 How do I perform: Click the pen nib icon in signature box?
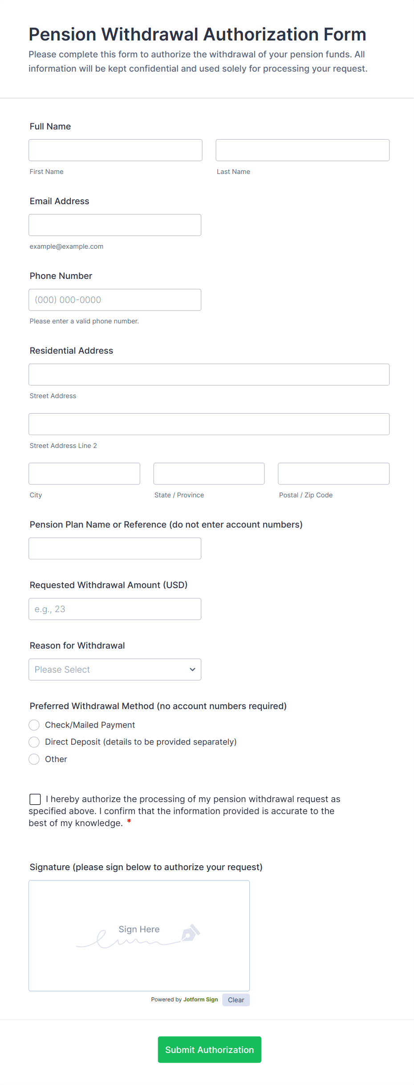click(x=191, y=933)
